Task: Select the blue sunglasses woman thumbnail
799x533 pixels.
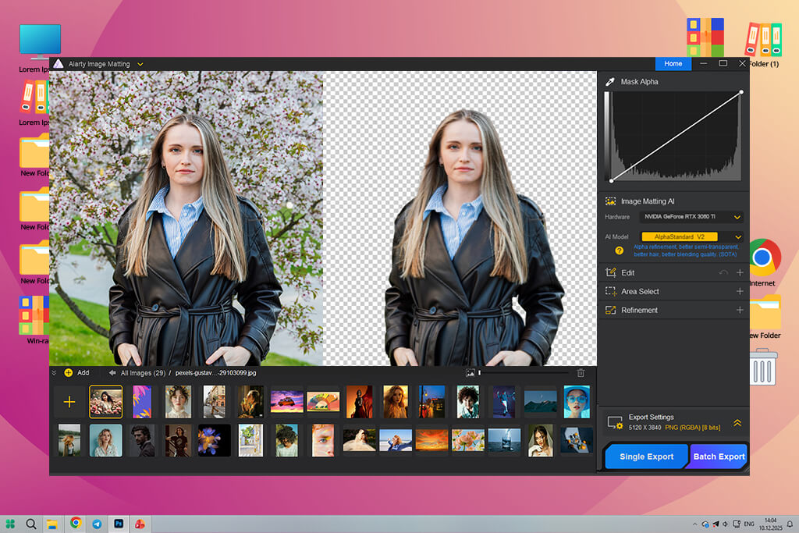Action: point(577,402)
